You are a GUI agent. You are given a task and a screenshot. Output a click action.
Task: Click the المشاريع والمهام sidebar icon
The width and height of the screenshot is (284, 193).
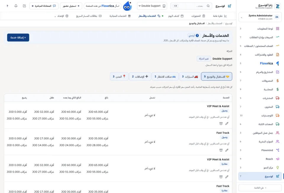coord(277,72)
